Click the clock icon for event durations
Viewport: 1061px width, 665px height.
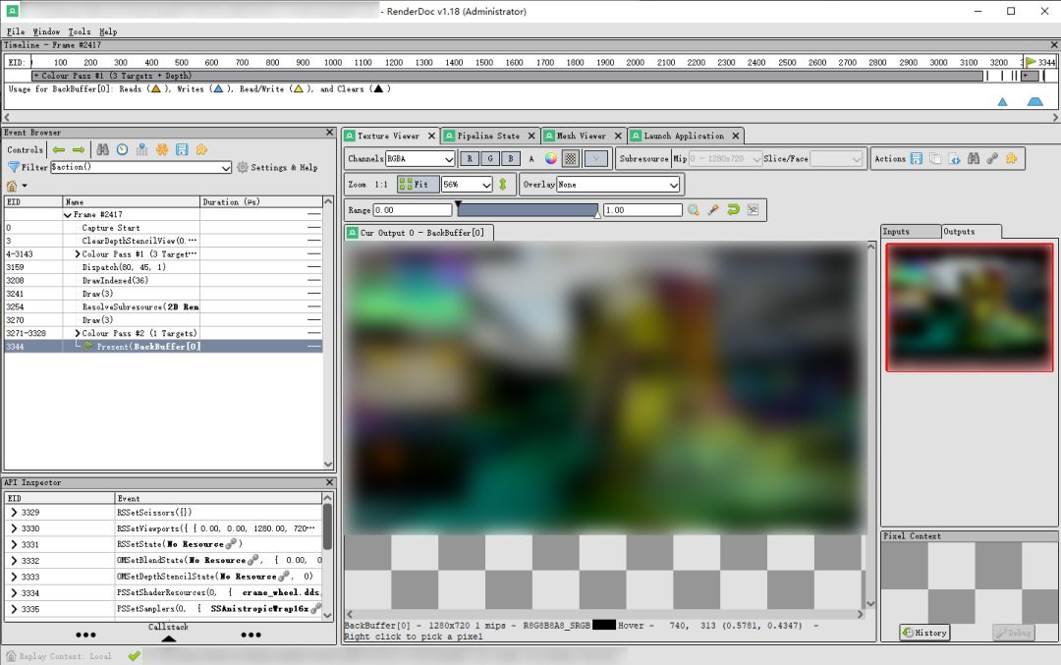[x=122, y=149]
